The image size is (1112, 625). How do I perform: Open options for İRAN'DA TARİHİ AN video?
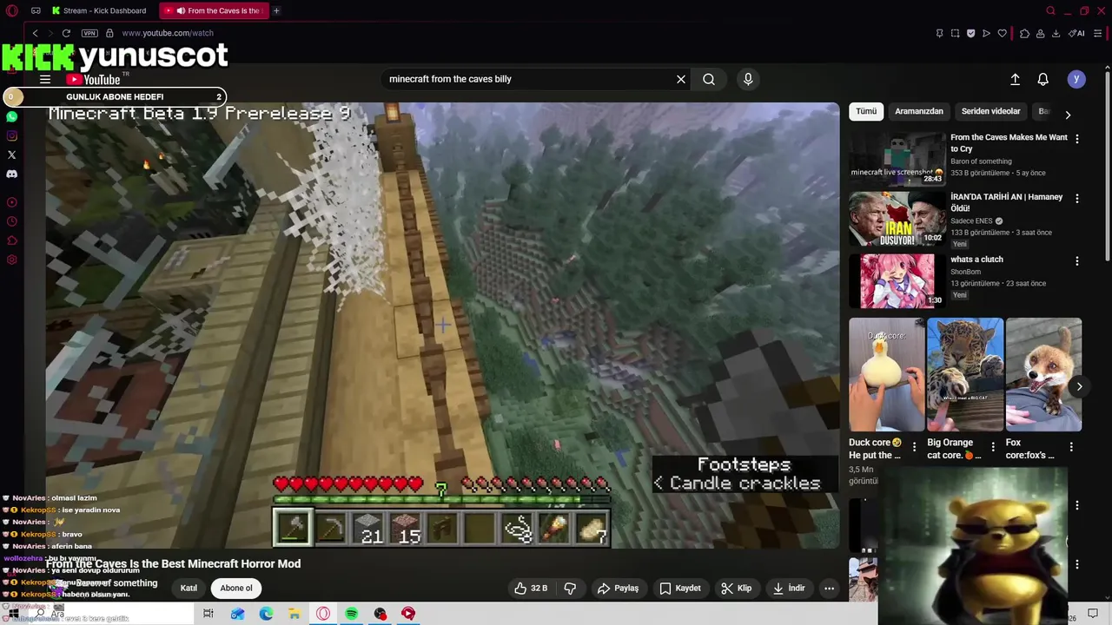coord(1077,199)
